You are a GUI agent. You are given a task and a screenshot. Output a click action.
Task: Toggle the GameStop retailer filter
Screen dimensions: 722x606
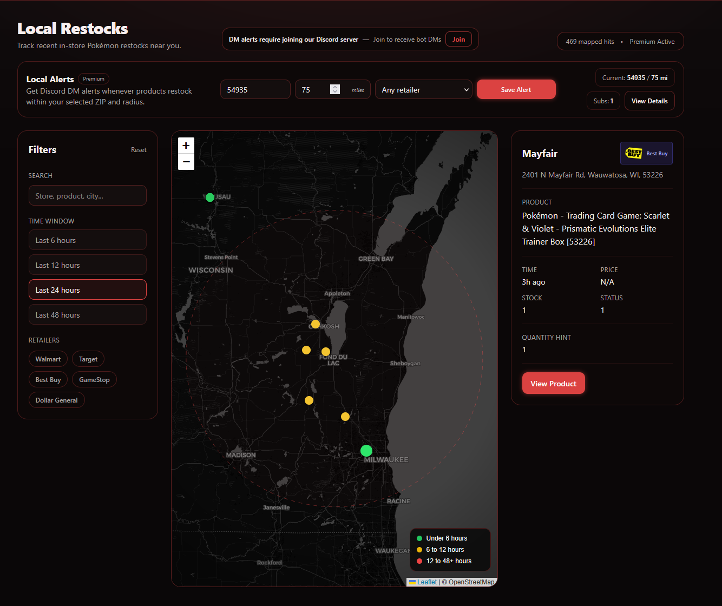94,380
